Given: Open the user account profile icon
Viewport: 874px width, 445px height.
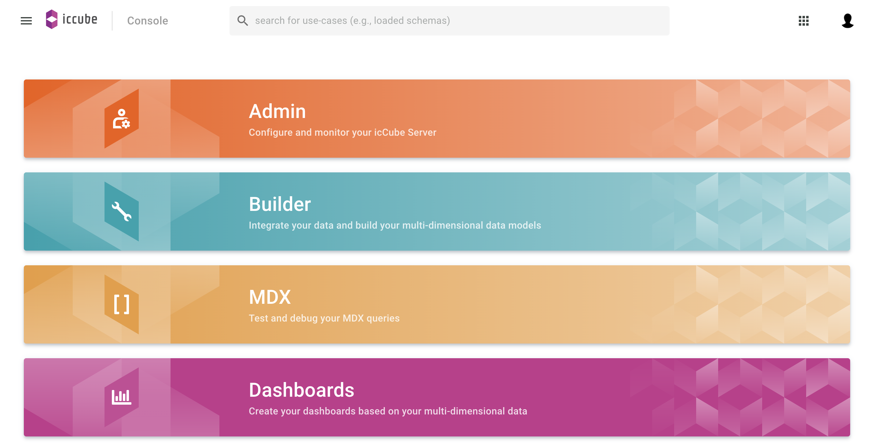Looking at the screenshot, I should 847,21.
